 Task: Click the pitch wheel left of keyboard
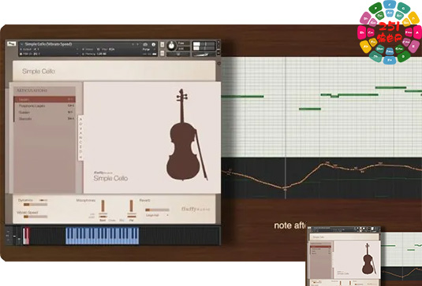pyautogui.click(x=14, y=236)
